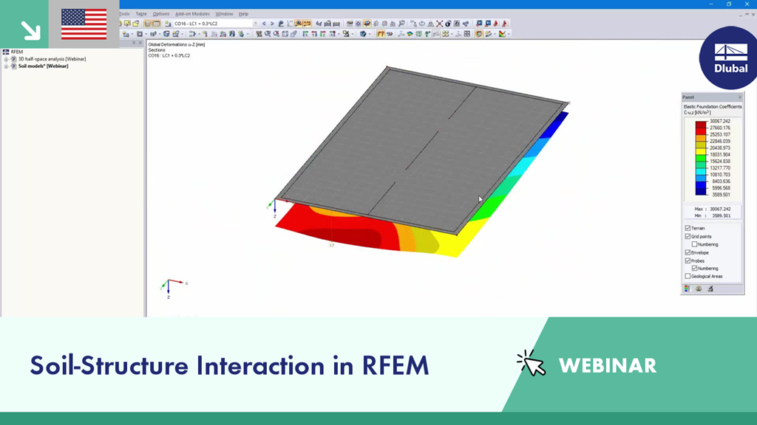Open the Add-on Modules menu

click(x=192, y=14)
